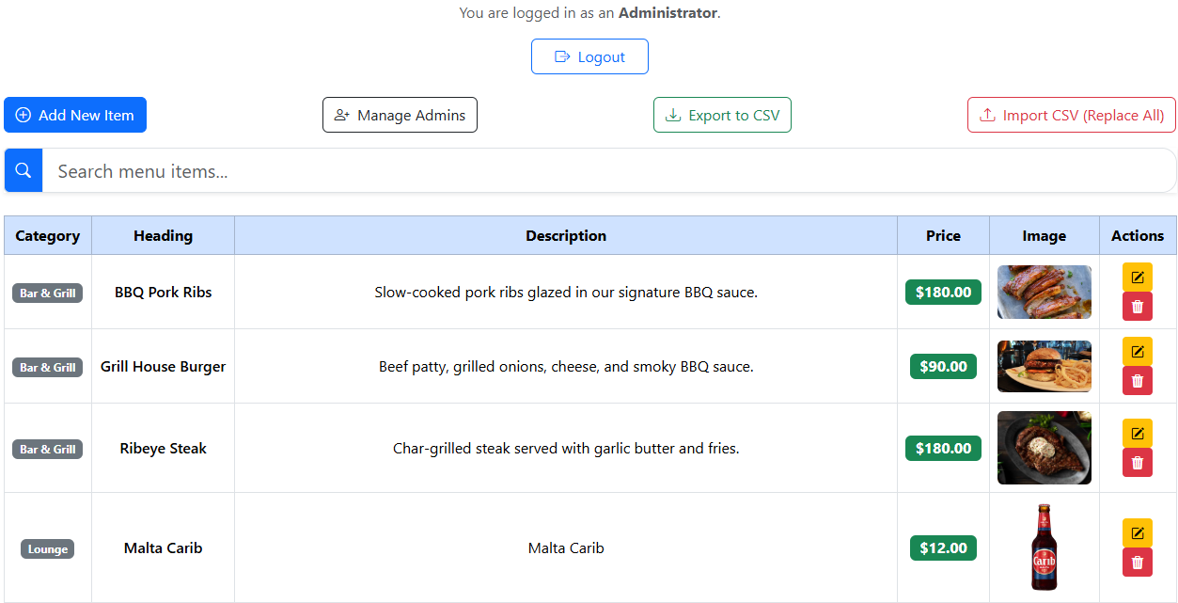The width and height of the screenshot is (1178, 603).
Task: Edit the Grill House Burger entry
Action: click(x=1137, y=351)
